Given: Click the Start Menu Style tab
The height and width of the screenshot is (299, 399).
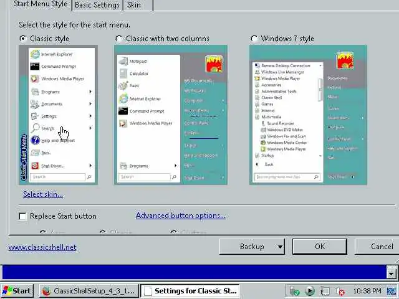Looking at the screenshot, I should 40,4.
